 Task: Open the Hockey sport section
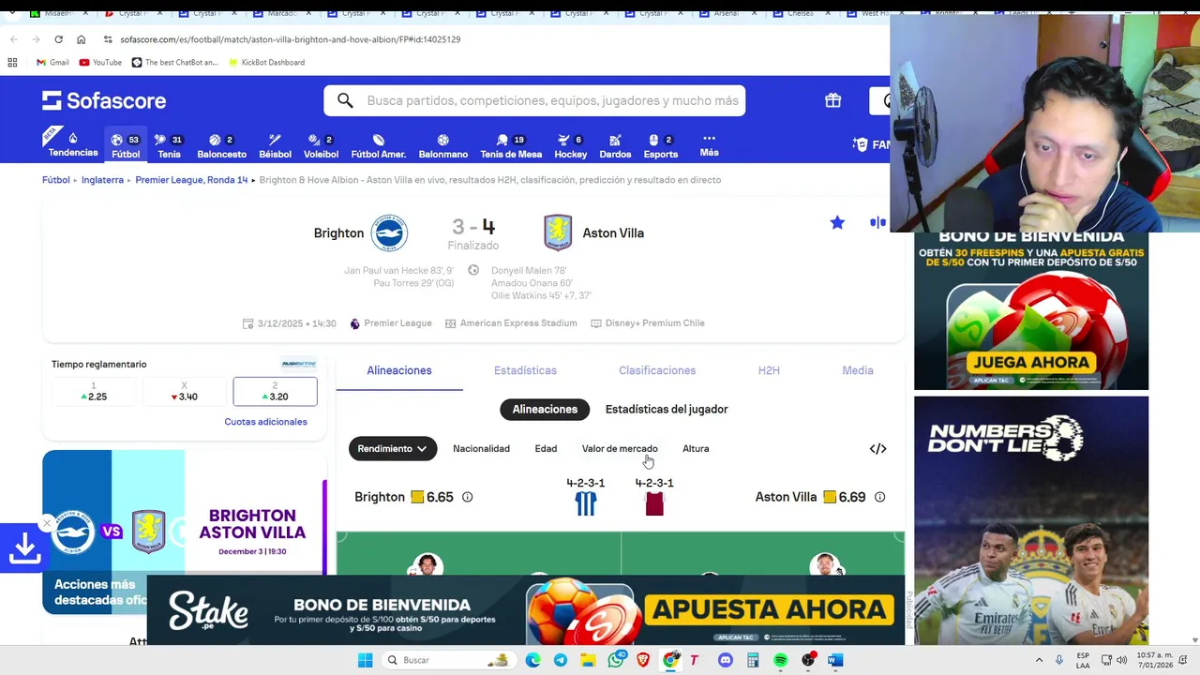(x=570, y=145)
